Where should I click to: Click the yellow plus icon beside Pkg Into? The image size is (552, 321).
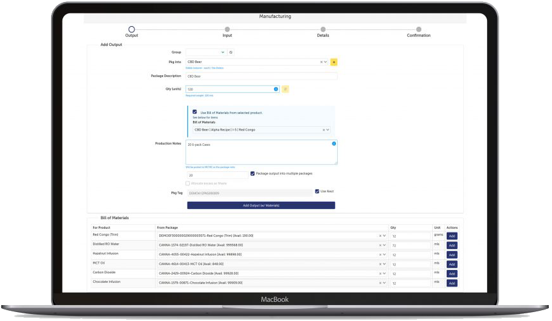click(x=334, y=62)
